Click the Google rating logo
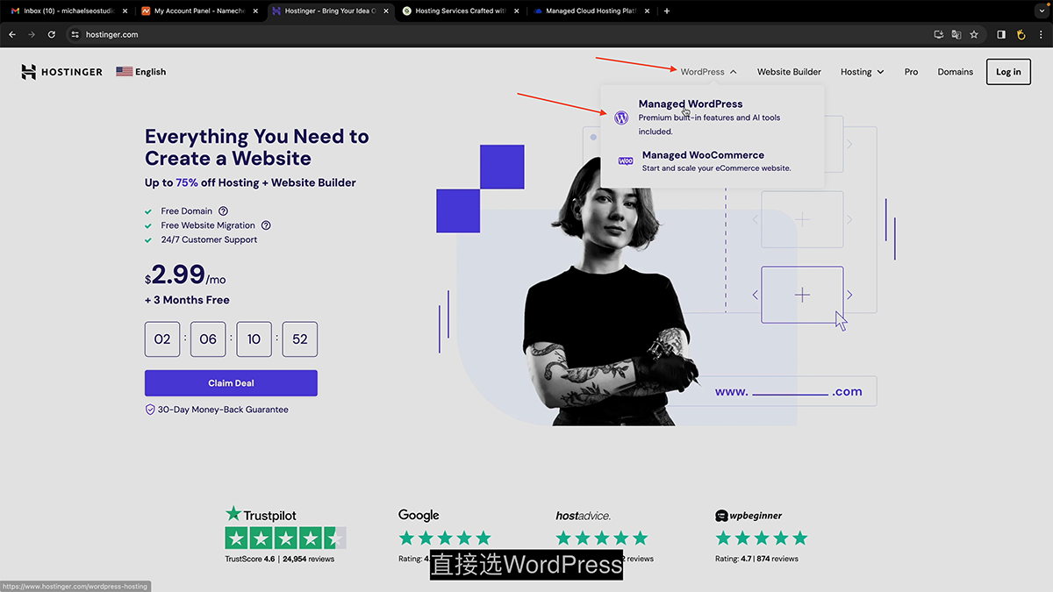This screenshot has width=1053, height=592. tap(419, 516)
